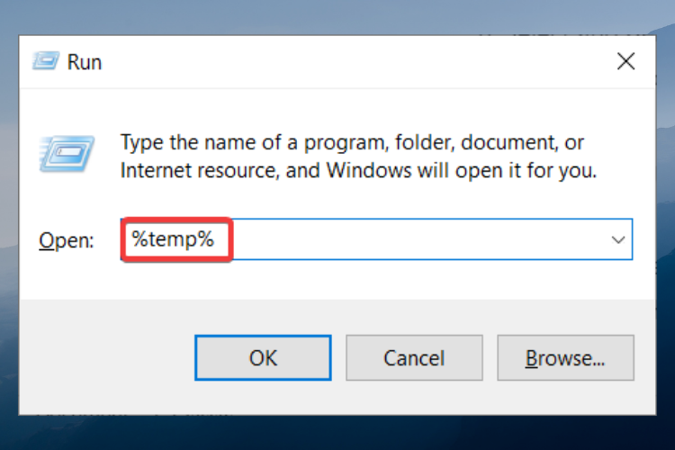Image resolution: width=675 pixels, height=450 pixels.
Task: Click the desktop wallpaper below the dialog
Action: point(337,433)
